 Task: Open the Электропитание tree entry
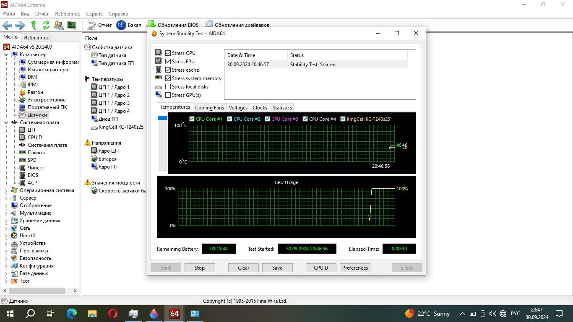tap(42, 100)
